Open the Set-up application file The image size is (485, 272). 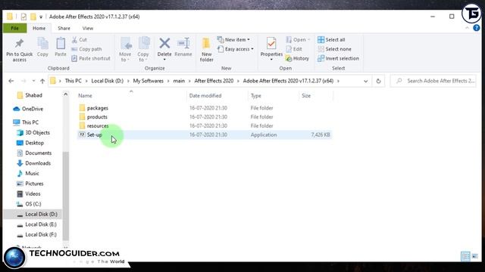tap(94, 134)
